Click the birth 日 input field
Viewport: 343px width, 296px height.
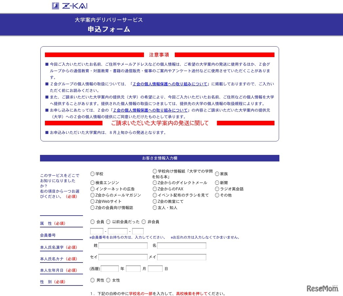[155, 269]
